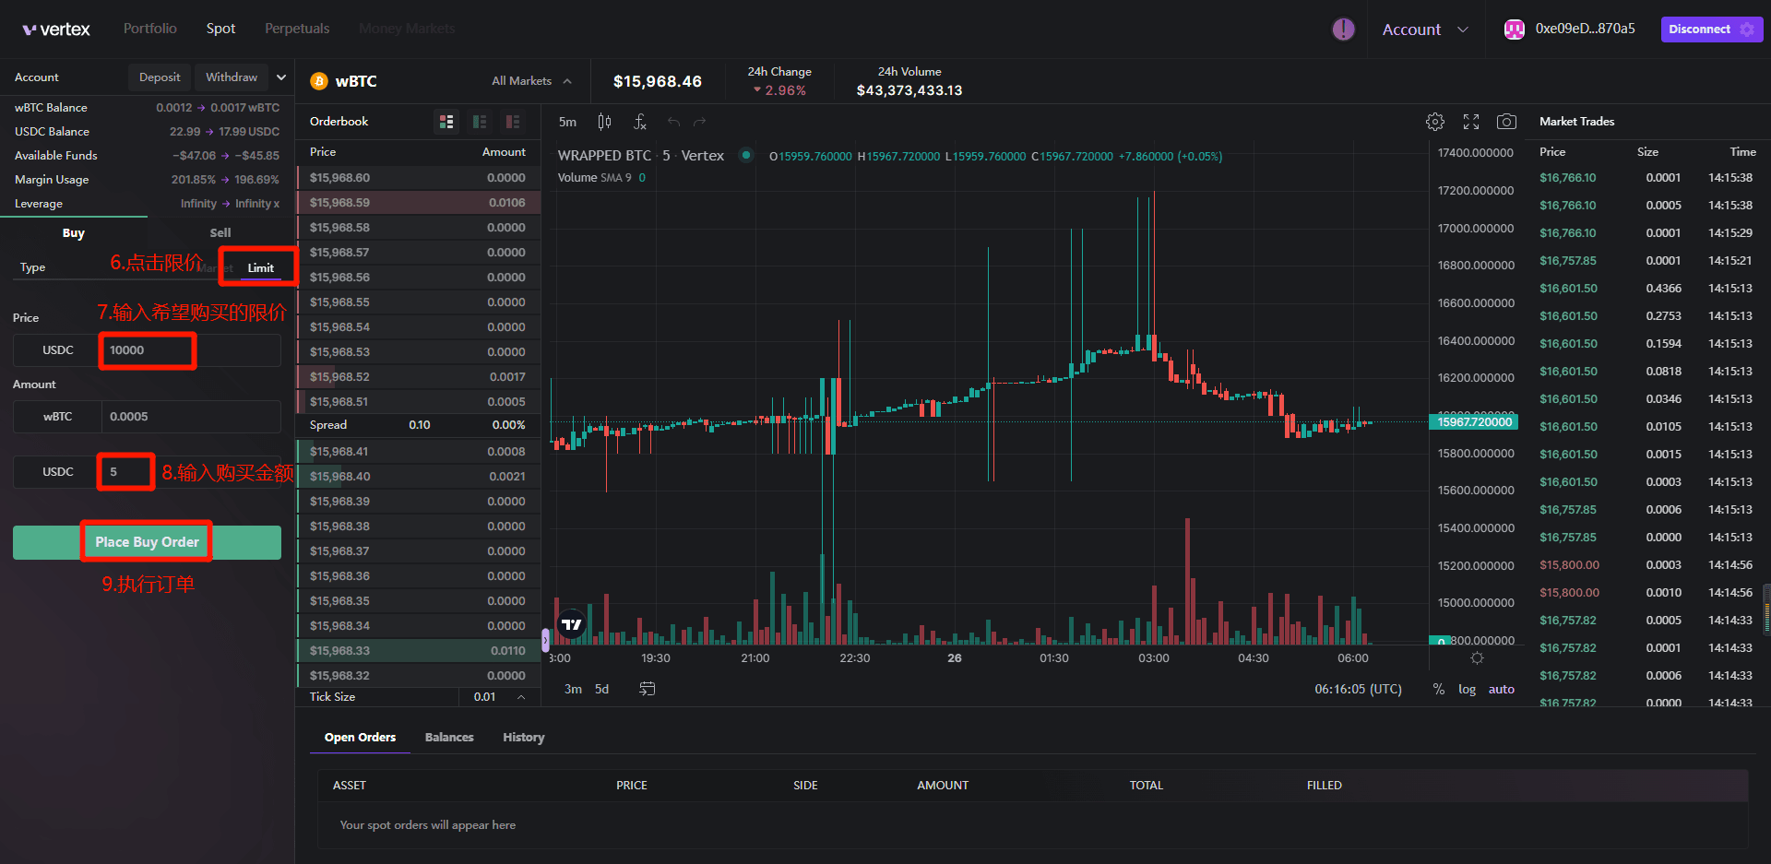
Task: Switch to Buy side
Action: (x=74, y=233)
